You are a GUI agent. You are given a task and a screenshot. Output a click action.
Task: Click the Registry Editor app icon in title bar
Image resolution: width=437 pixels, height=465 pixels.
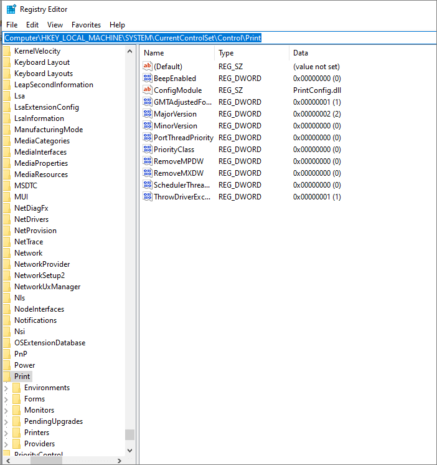click(x=11, y=9)
